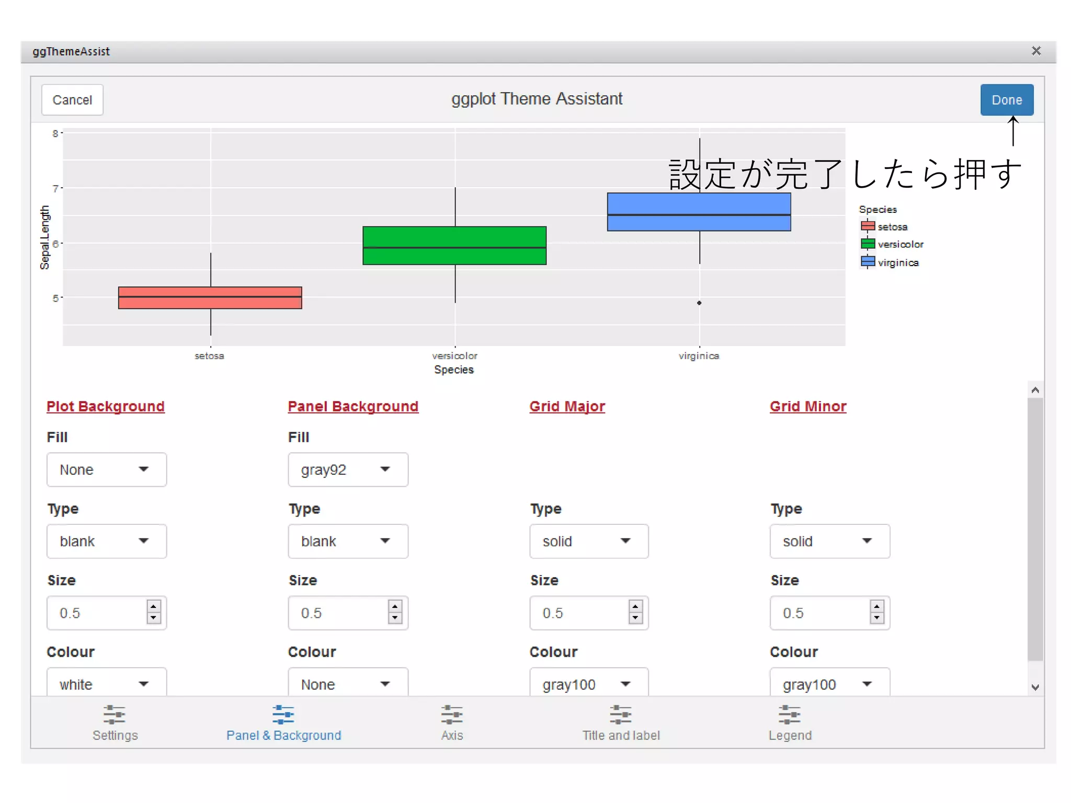Open the Grid Major Type solid dropdown

tap(589, 541)
